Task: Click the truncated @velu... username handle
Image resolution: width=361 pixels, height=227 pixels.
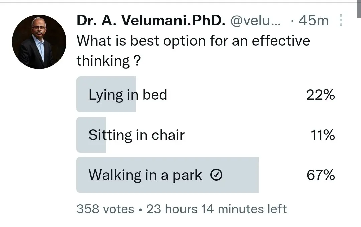Action: pos(256,21)
